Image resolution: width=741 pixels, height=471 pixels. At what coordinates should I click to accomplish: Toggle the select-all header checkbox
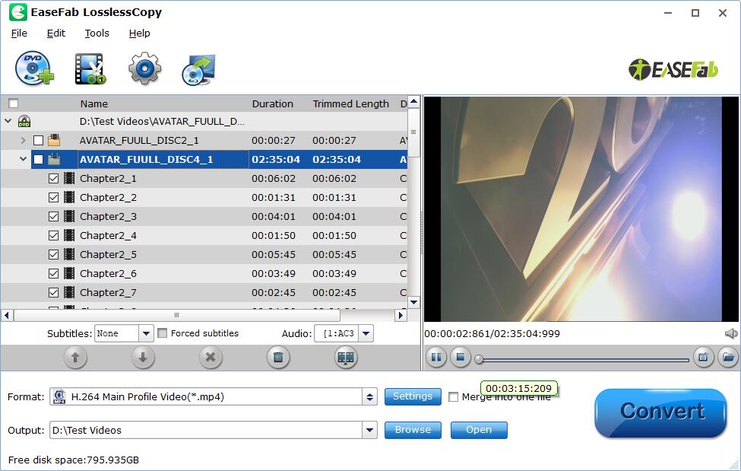14,103
